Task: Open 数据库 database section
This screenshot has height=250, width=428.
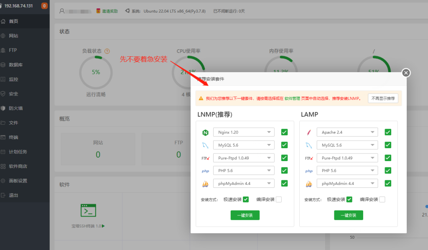Action: pos(25,65)
